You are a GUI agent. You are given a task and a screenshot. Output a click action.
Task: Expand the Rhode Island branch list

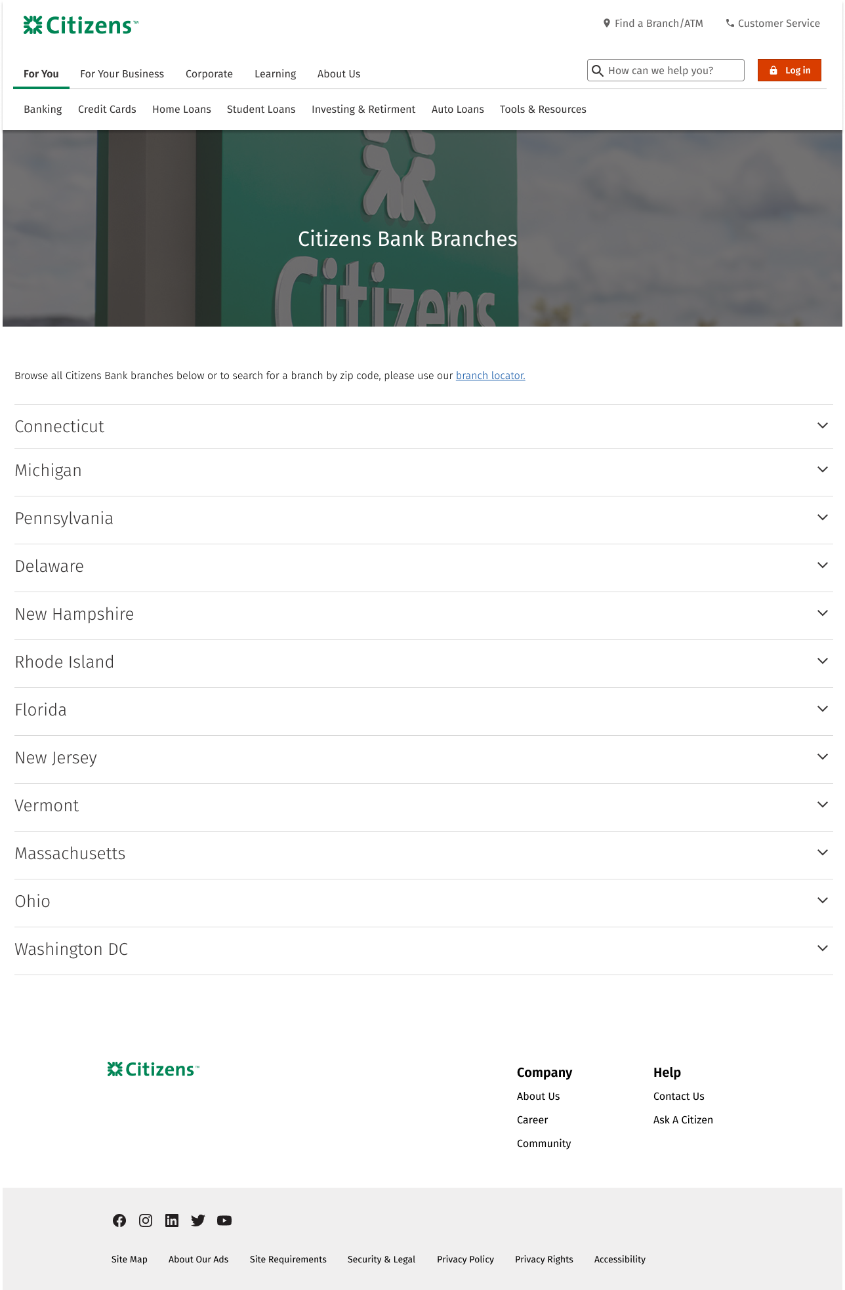[424, 663]
